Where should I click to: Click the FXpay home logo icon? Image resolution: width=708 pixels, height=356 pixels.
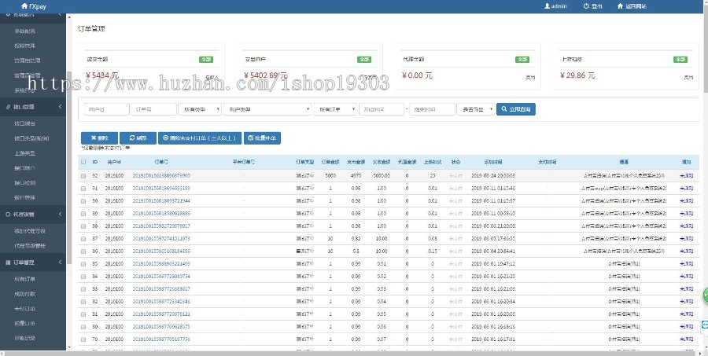(x=24, y=6)
